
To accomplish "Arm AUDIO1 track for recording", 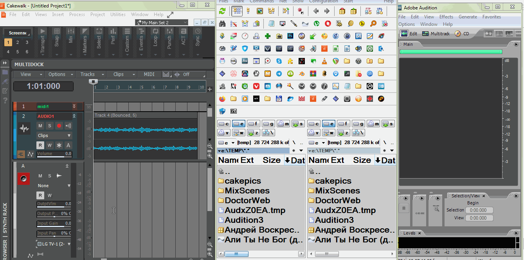I will [x=59, y=126].
